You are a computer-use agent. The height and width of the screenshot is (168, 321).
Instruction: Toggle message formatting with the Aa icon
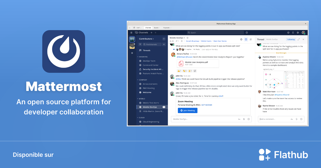point(239,119)
